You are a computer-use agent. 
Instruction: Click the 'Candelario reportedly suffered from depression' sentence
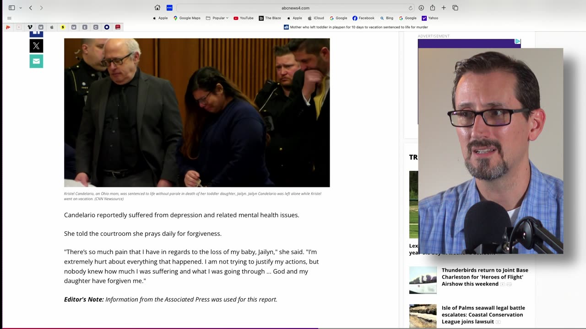pyautogui.click(x=182, y=215)
